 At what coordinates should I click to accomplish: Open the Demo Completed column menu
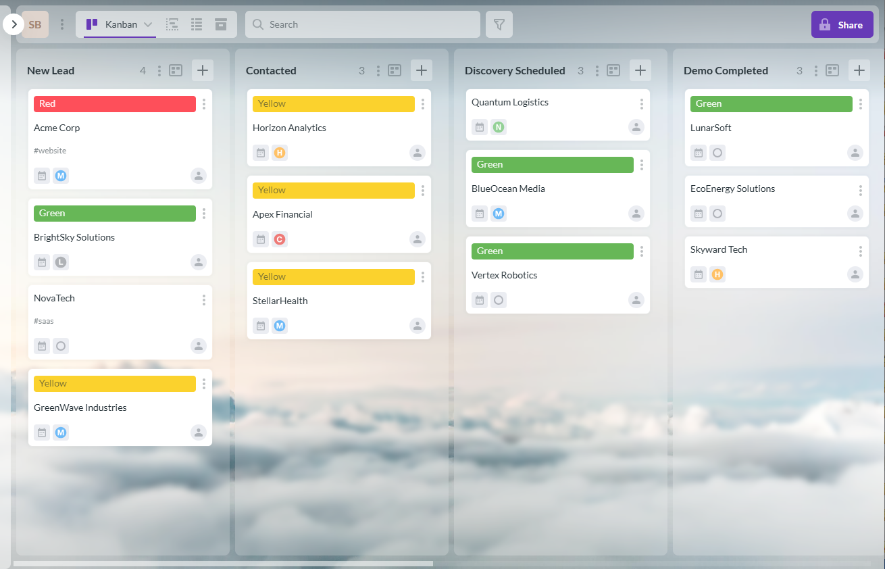tap(815, 70)
